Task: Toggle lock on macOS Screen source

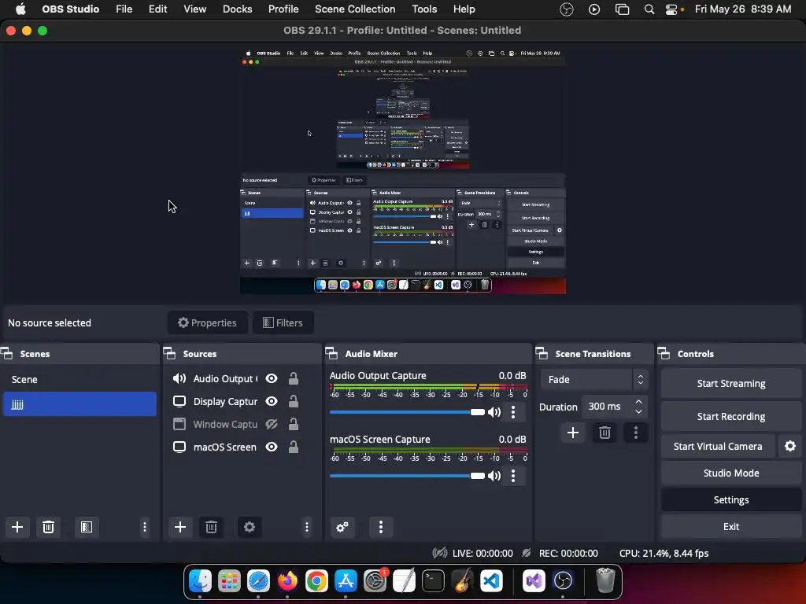Action: pos(294,447)
